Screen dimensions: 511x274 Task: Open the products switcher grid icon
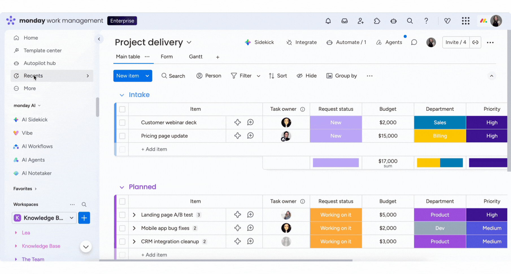(x=466, y=21)
